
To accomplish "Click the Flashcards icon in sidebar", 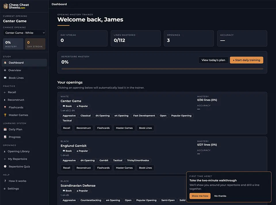I will click(x=5, y=107).
